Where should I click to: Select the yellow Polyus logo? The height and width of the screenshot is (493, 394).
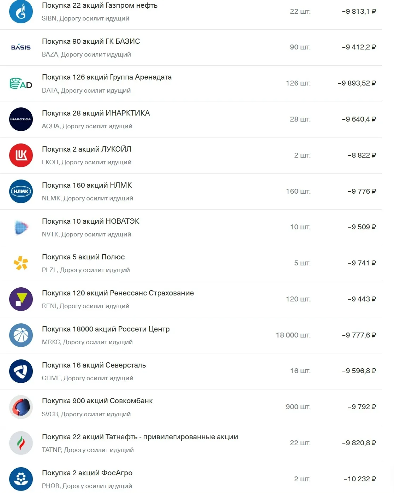21,263
